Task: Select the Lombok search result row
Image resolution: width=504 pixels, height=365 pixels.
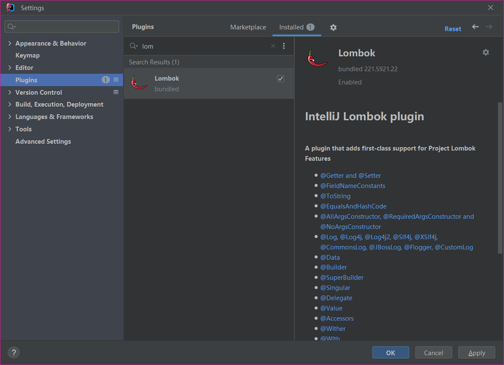Action: (x=209, y=84)
